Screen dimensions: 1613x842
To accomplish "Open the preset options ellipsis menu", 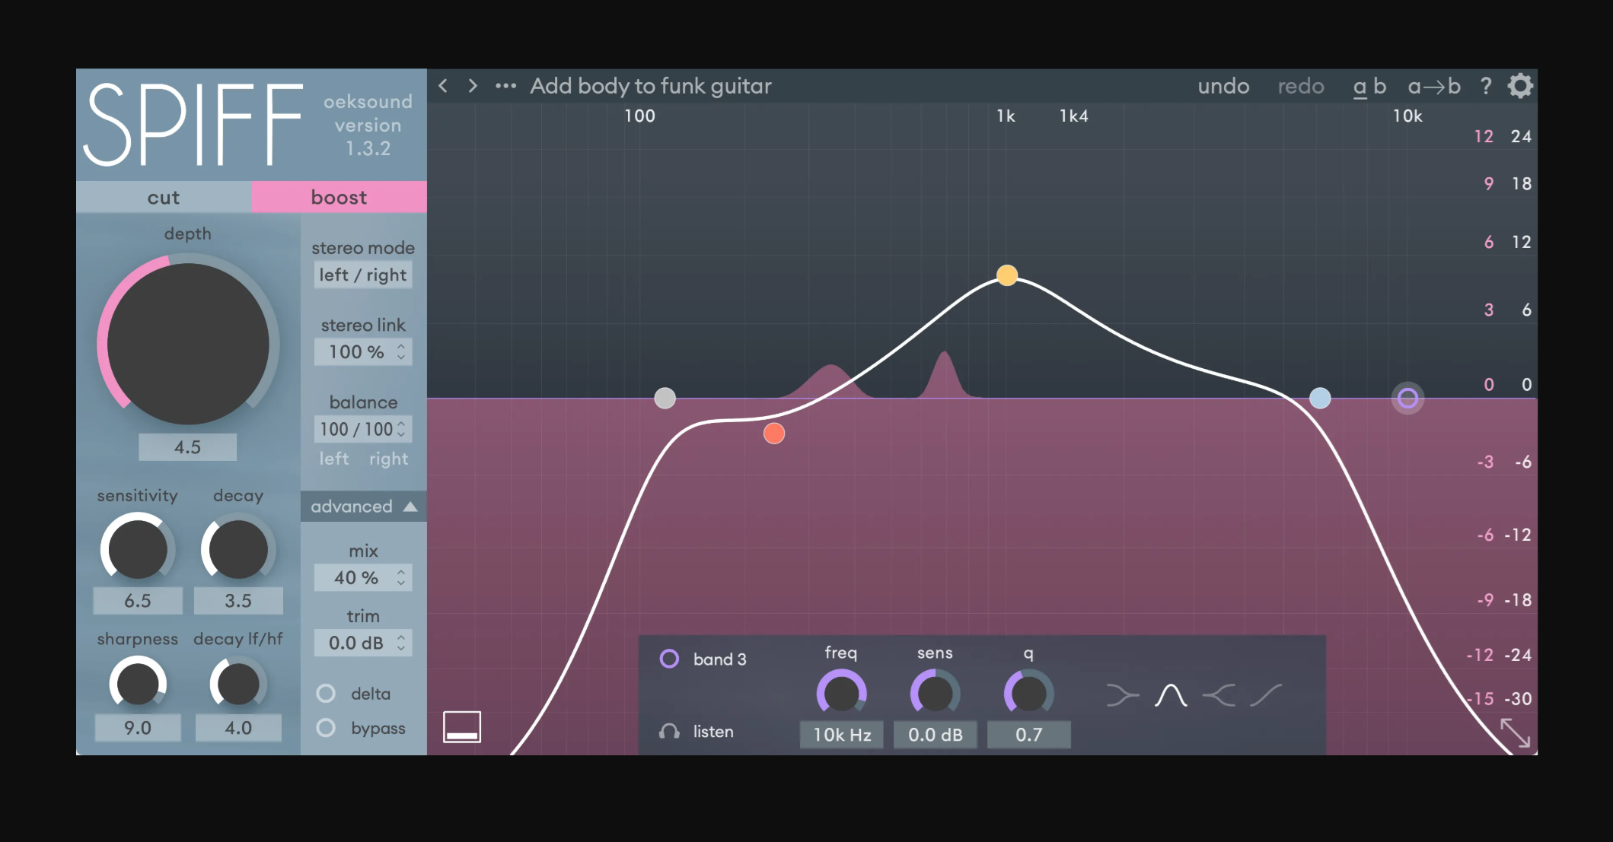I will pyautogui.click(x=505, y=86).
